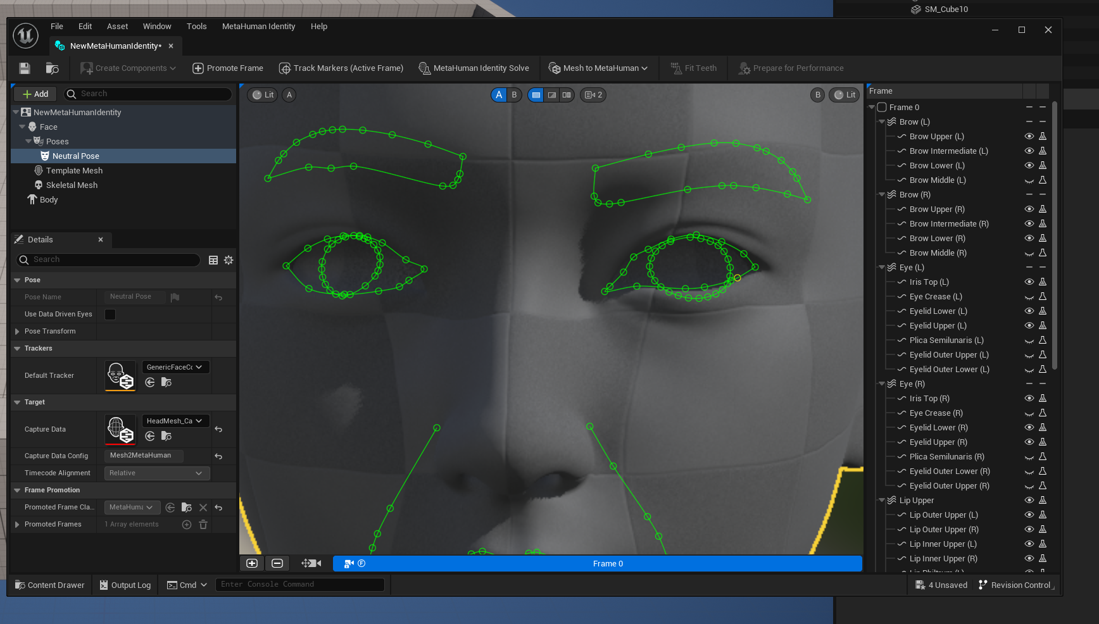Browse to asset in Content Browser toolbar icon
This screenshot has height=624, width=1099.
(53, 68)
